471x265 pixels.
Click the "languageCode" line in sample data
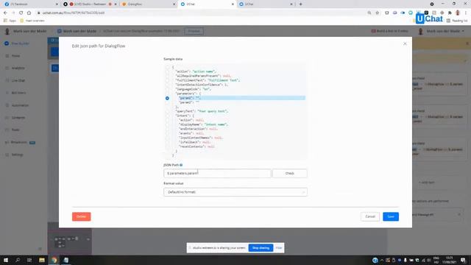click(193, 89)
